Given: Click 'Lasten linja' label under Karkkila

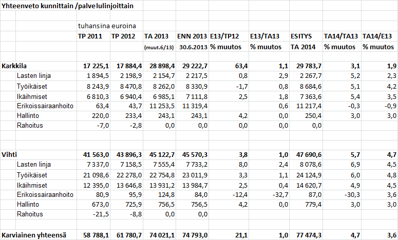Looking at the screenshot, I should (34, 76).
